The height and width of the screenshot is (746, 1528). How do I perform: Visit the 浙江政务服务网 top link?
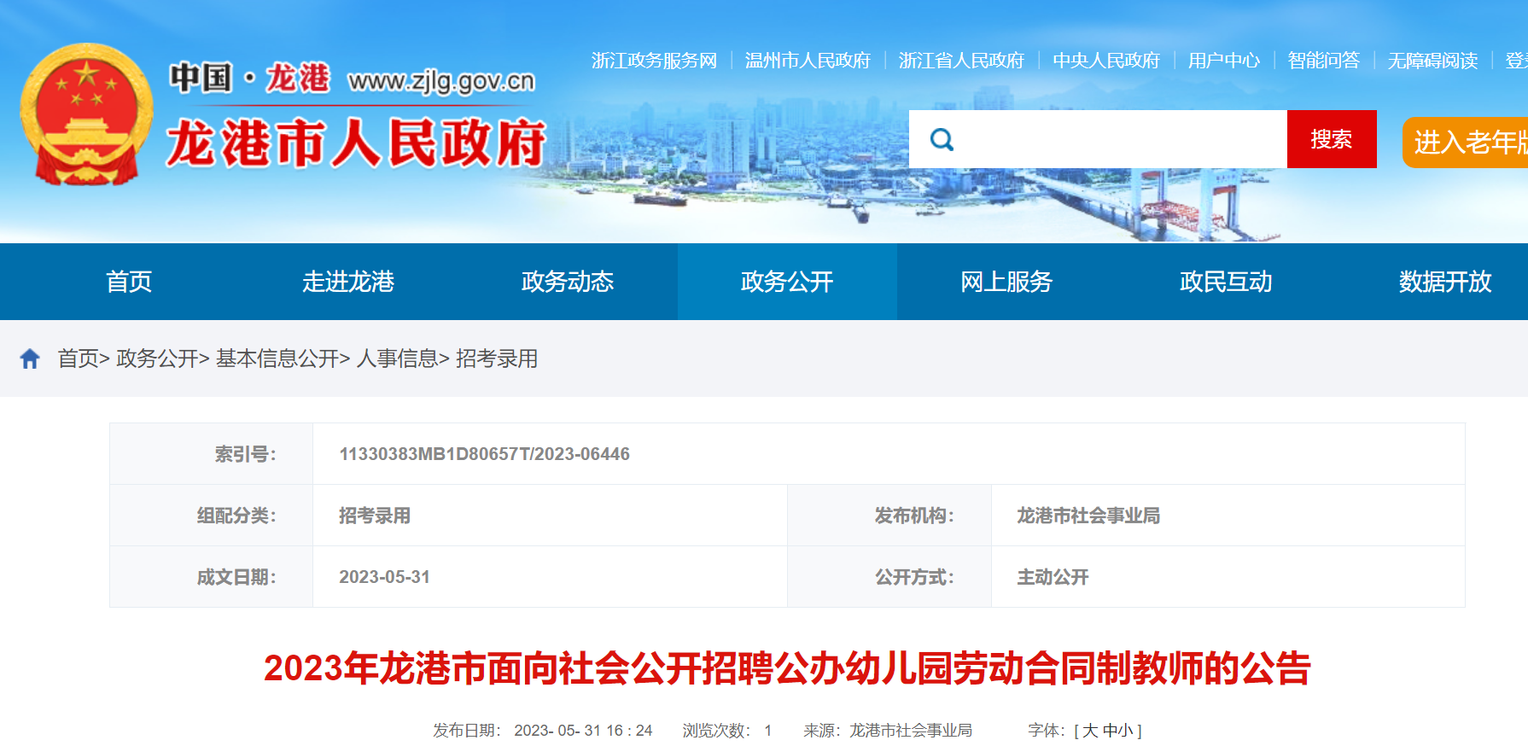[654, 61]
